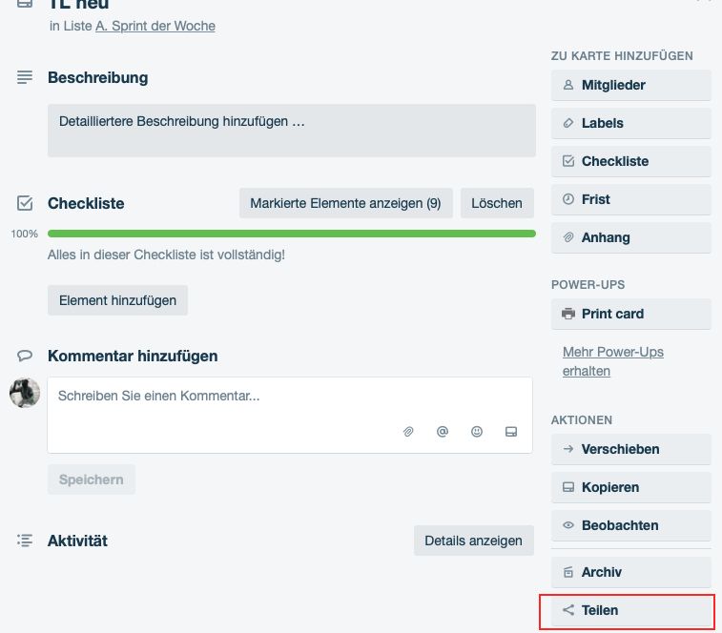This screenshot has width=722, height=633.
Task: Open Mitglieder to add members
Action: pyautogui.click(x=630, y=85)
